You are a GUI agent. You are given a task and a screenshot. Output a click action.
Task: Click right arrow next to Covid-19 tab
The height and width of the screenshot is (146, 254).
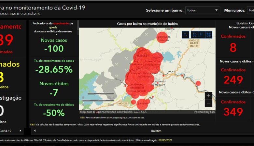(x=20, y=131)
